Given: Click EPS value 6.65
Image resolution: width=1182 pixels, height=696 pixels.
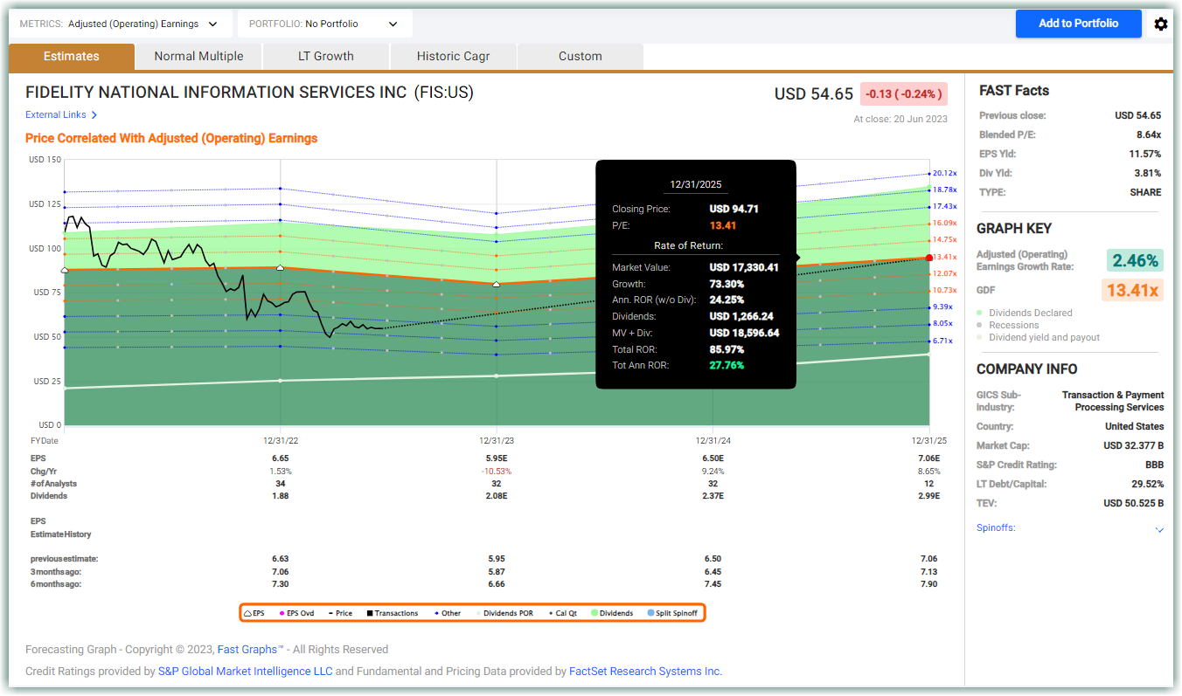Looking at the screenshot, I should (280, 458).
